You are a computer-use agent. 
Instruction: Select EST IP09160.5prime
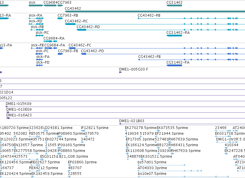pos(71,145)
